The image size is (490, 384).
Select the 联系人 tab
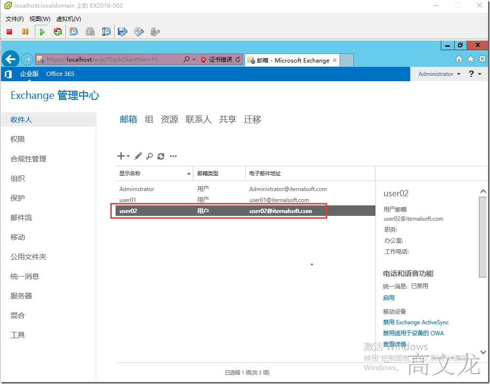pos(199,119)
